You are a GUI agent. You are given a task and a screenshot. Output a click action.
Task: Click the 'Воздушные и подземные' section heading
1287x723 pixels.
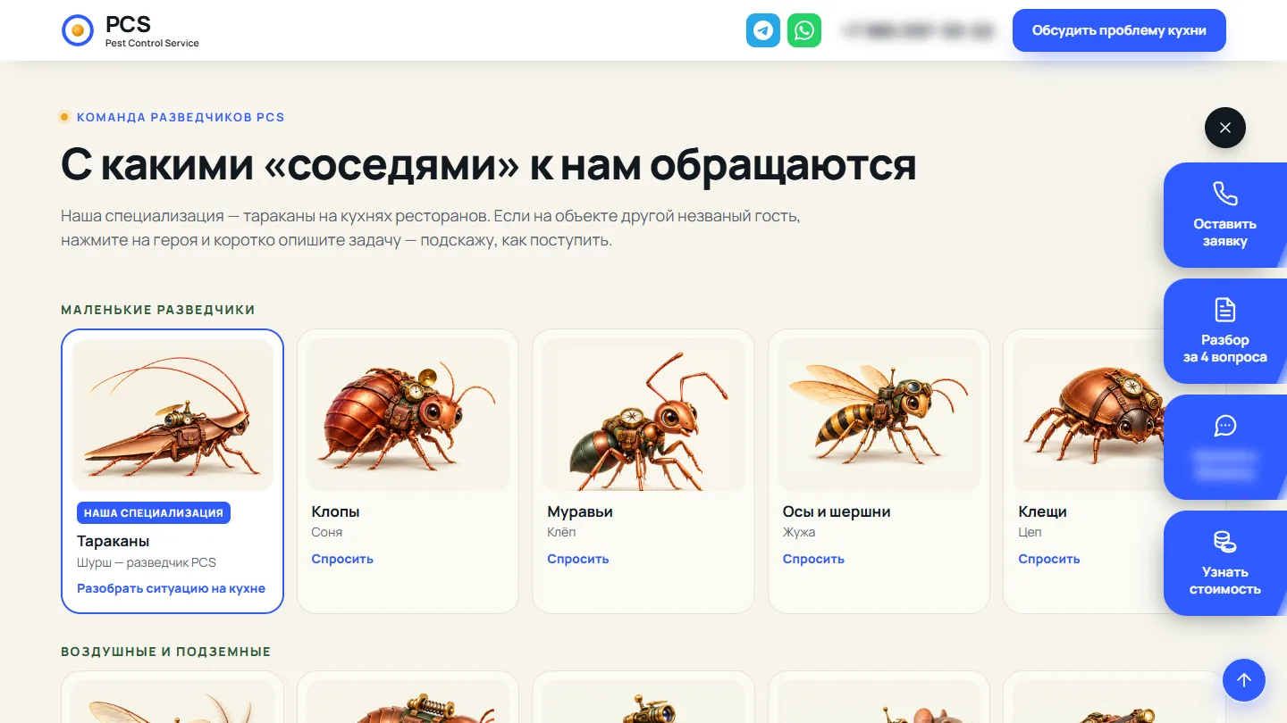pos(165,652)
